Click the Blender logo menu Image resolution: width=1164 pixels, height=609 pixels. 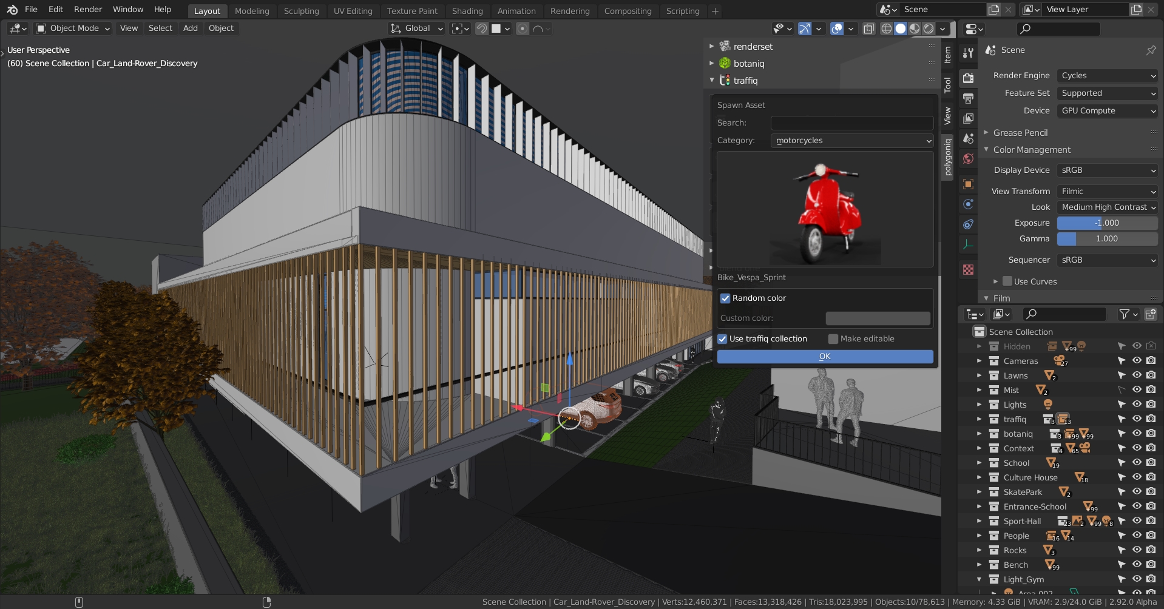[x=12, y=10]
